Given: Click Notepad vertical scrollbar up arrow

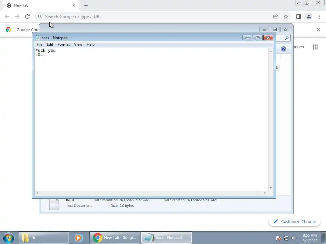Looking at the screenshot, I should pyautogui.click(x=271, y=51).
